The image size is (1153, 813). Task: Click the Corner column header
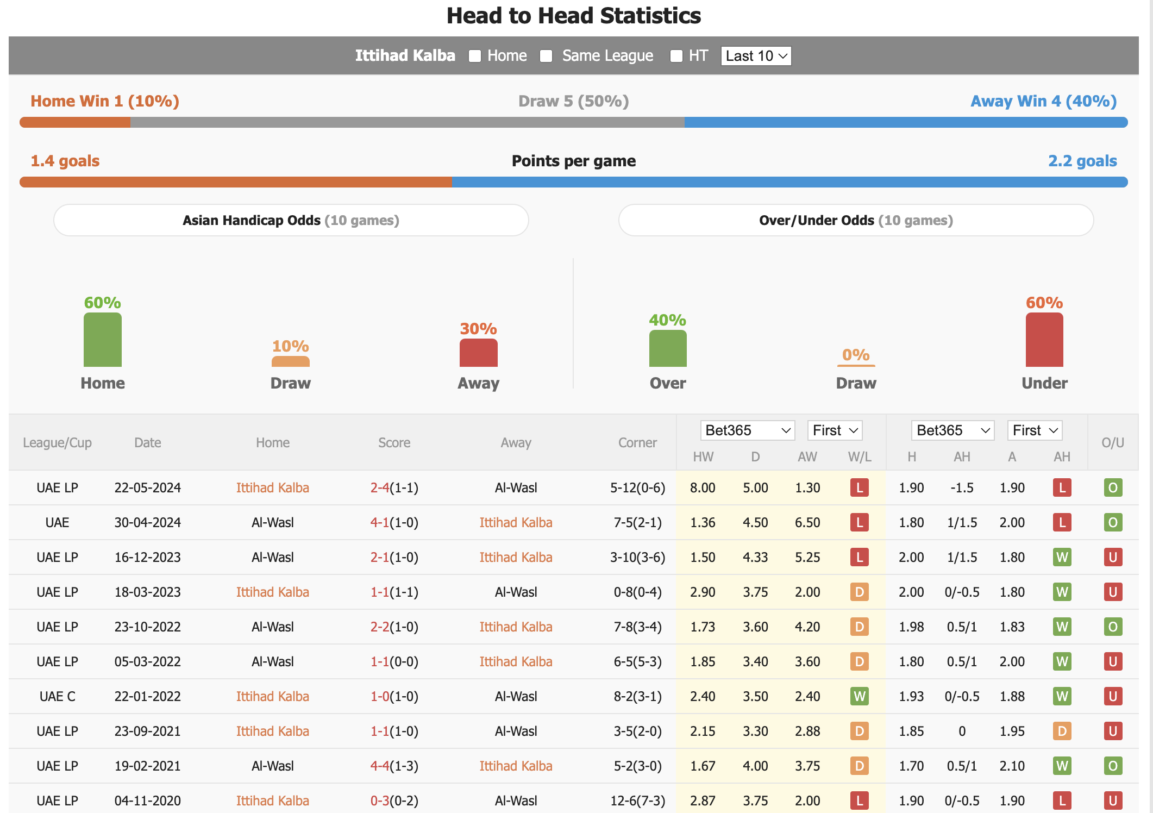637,443
